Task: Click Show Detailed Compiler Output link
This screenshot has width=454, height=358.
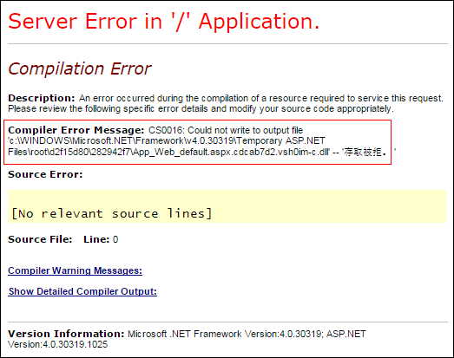Action: click(x=82, y=291)
